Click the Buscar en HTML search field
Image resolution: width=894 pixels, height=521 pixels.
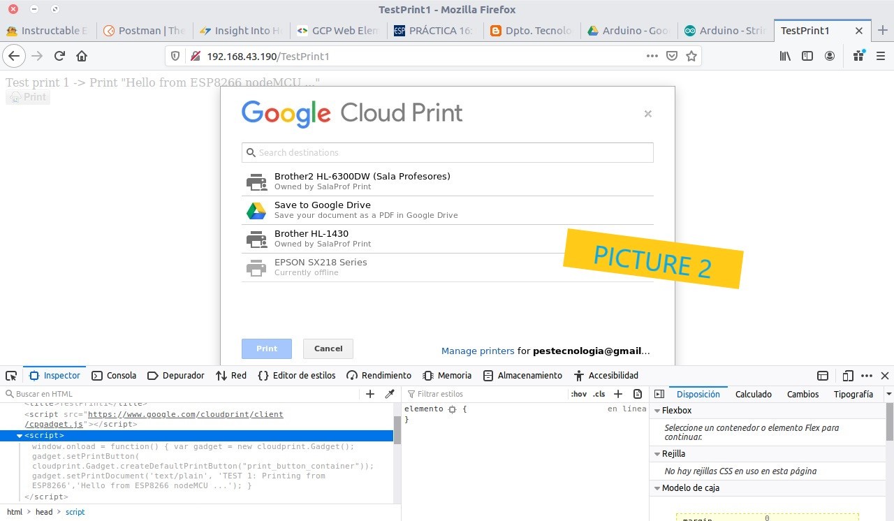coord(182,394)
